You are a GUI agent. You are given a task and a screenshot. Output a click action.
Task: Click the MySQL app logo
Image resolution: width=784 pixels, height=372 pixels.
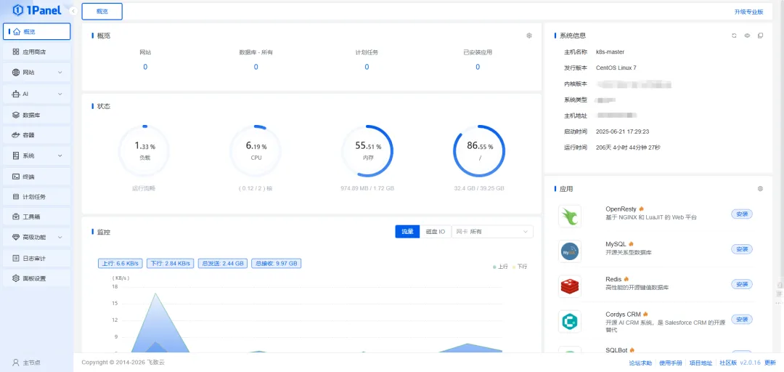tap(570, 251)
